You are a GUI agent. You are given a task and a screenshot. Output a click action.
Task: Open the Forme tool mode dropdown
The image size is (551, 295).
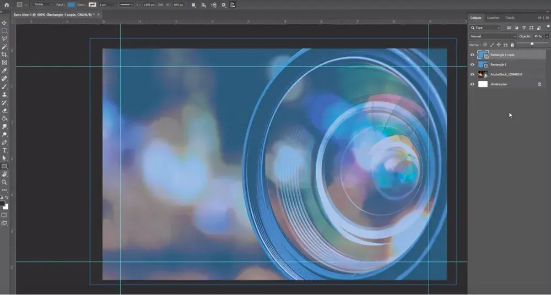42,4
